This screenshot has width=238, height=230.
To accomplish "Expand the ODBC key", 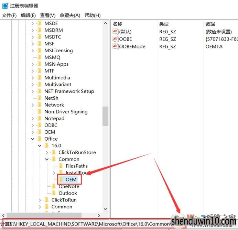I will click(x=33, y=125).
